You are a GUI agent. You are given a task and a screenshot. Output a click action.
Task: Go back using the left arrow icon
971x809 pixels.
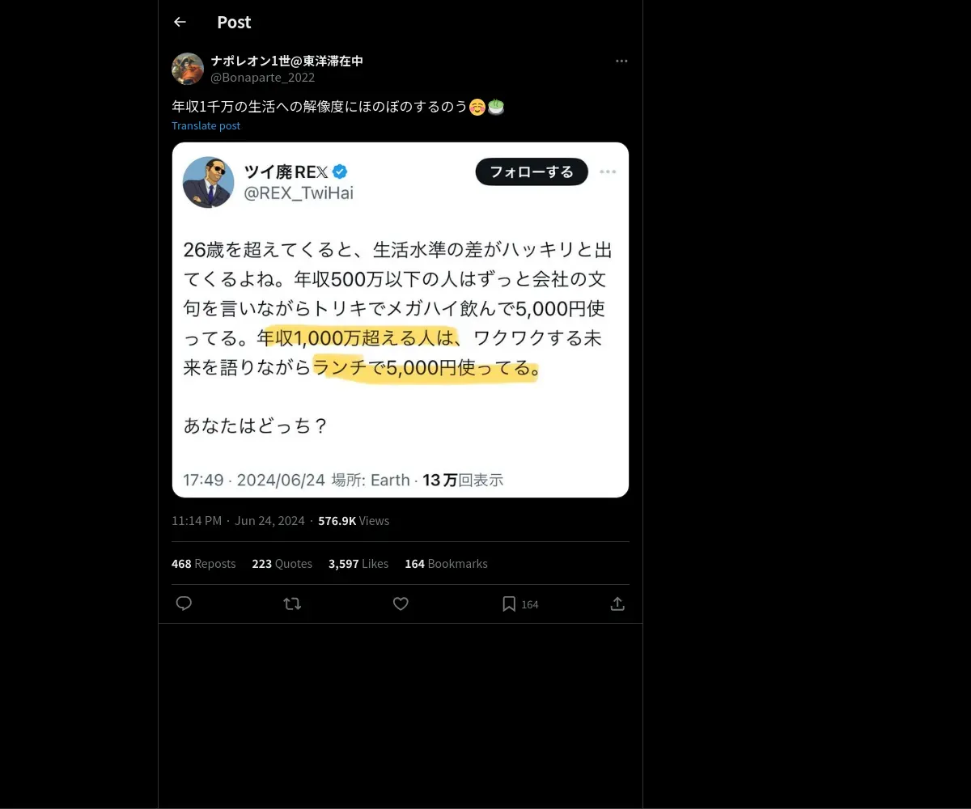tap(180, 22)
